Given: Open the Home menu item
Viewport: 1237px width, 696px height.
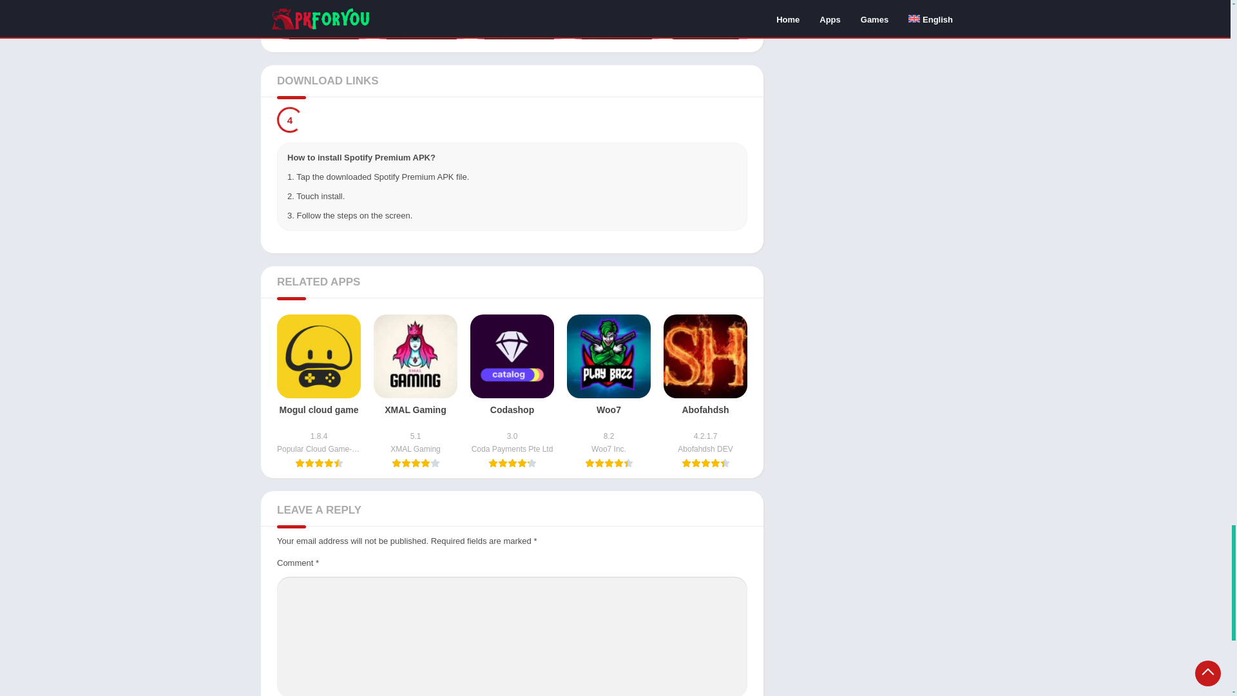Looking at the screenshot, I should click(787, 20).
